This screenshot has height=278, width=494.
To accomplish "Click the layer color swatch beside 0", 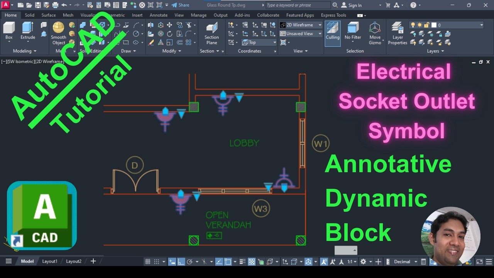I will point(434,25).
